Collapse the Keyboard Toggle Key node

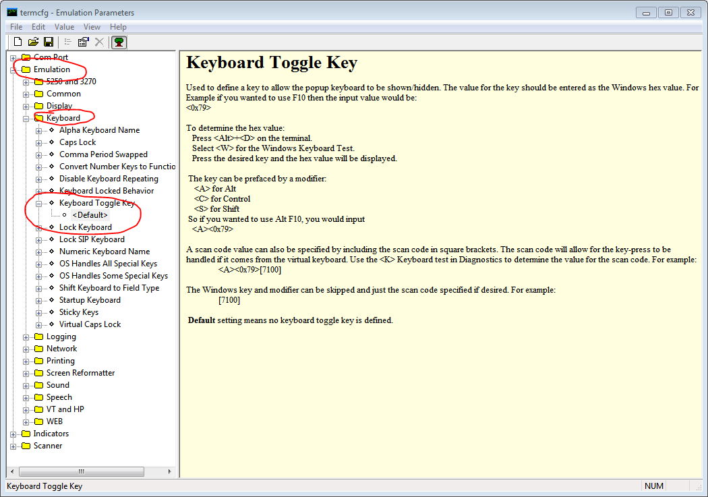[39, 203]
